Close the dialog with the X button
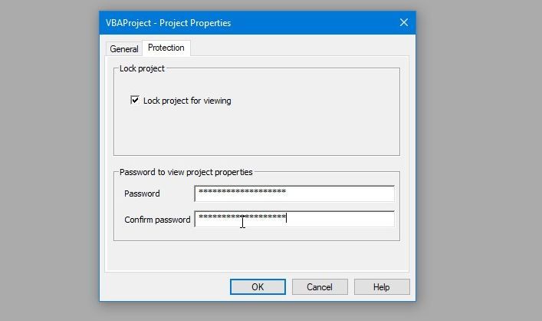This screenshot has width=542, height=321. point(404,22)
